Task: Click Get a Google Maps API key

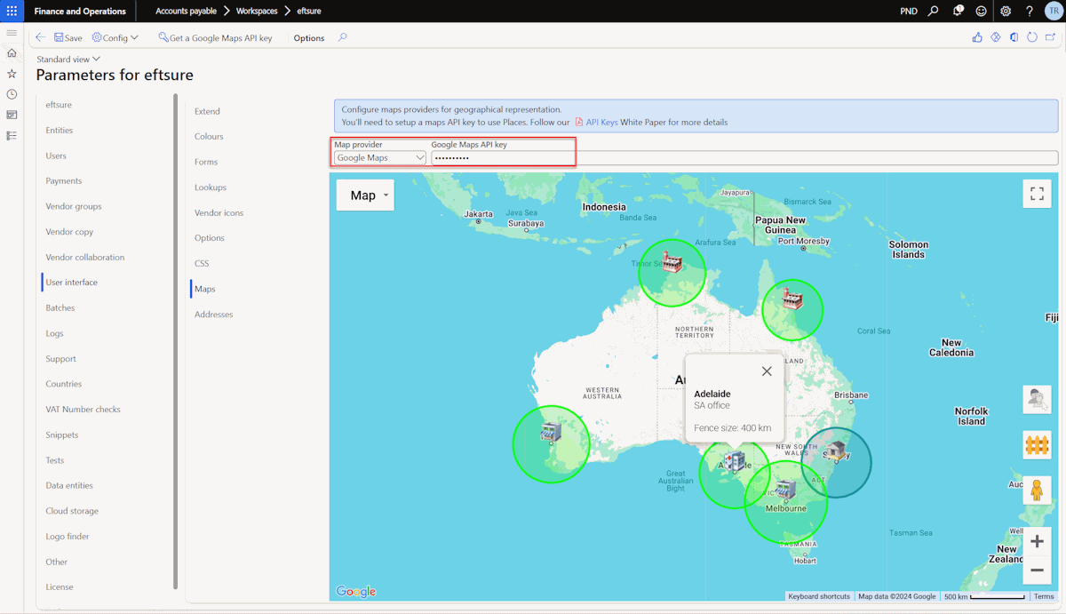Action: coord(215,38)
